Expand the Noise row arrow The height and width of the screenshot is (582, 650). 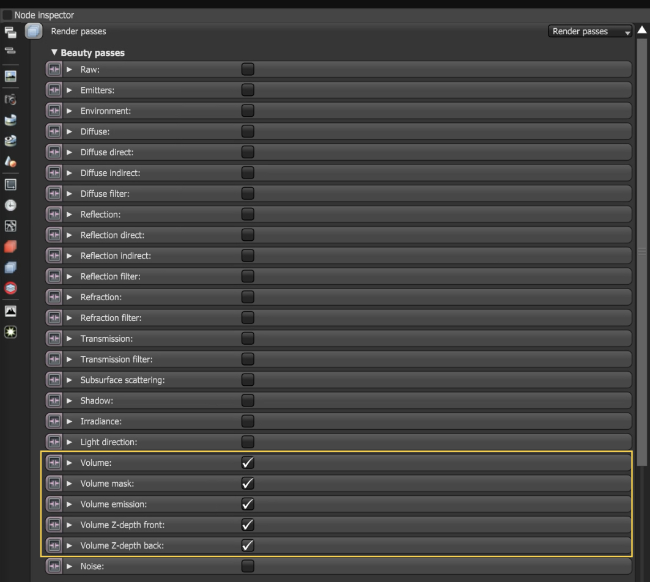point(69,567)
